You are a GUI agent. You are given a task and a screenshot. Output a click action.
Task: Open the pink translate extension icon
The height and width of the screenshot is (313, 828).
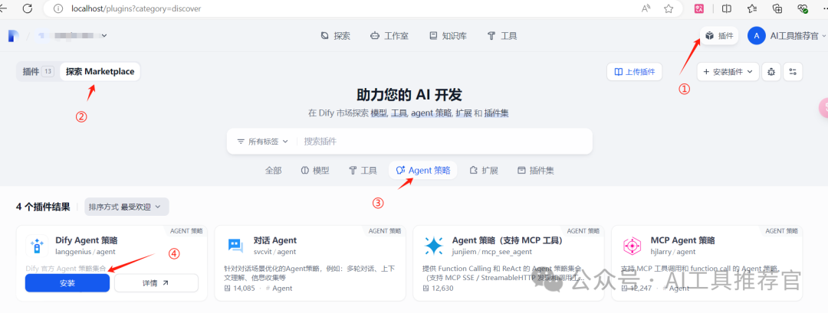tap(698, 8)
